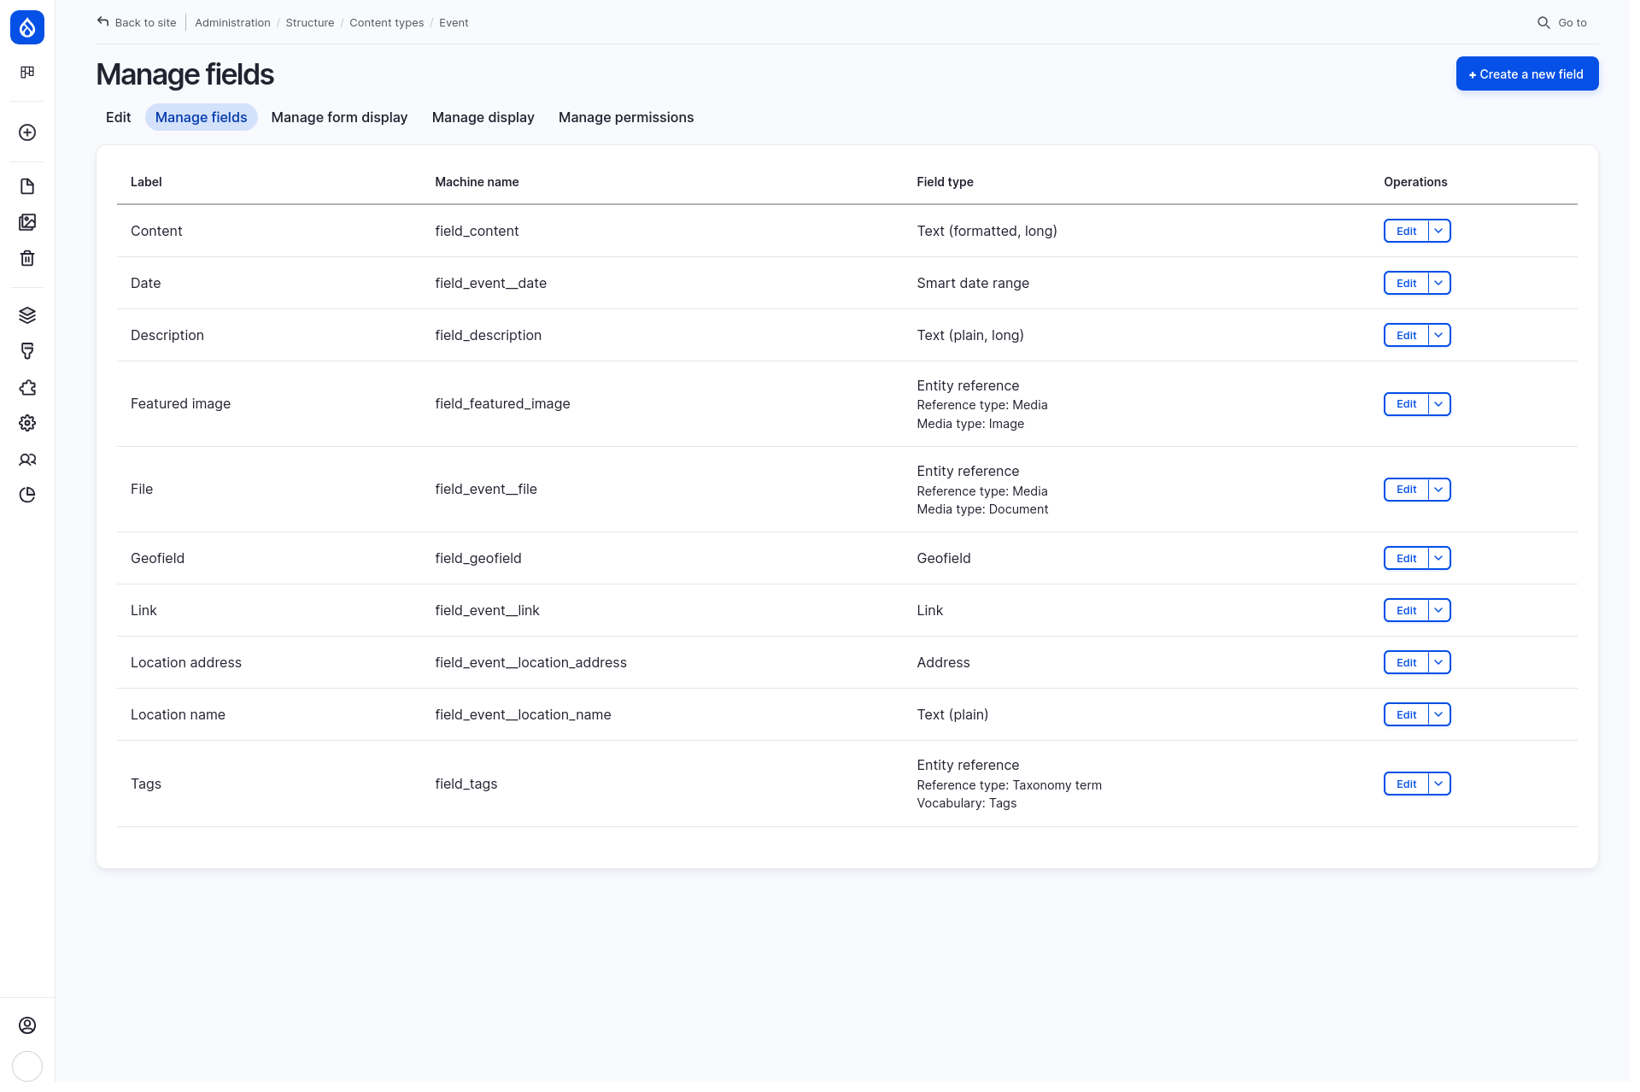Edit the Featured image field
The height and width of the screenshot is (1092, 1640).
[1405, 404]
